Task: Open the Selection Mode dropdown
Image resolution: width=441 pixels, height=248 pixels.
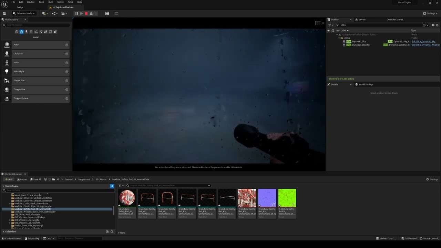Action: 24,13
